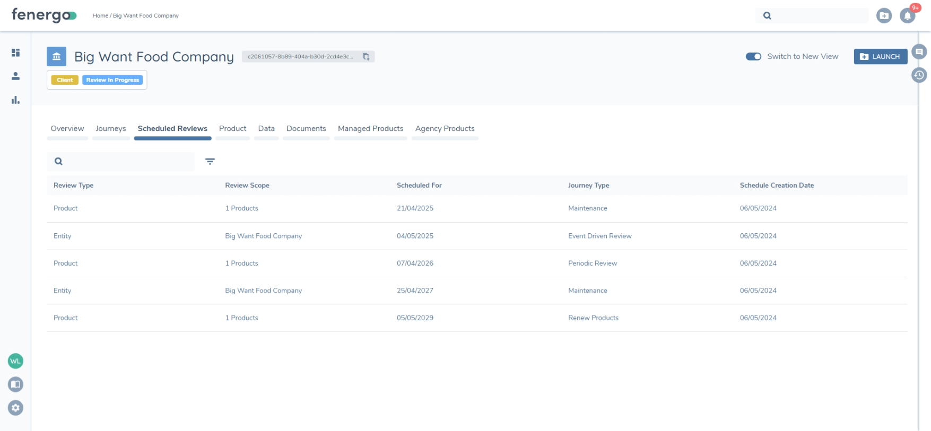
Task: Open the Data tab
Action: (x=266, y=128)
